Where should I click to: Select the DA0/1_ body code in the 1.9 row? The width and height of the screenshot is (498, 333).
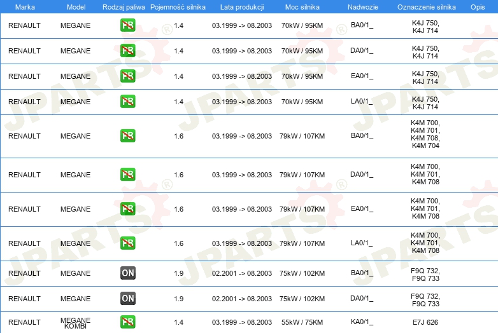coord(362,298)
